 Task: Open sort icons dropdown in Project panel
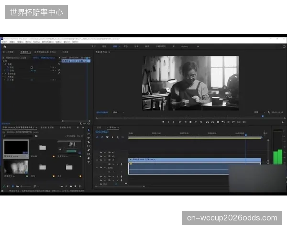[35, 186]
